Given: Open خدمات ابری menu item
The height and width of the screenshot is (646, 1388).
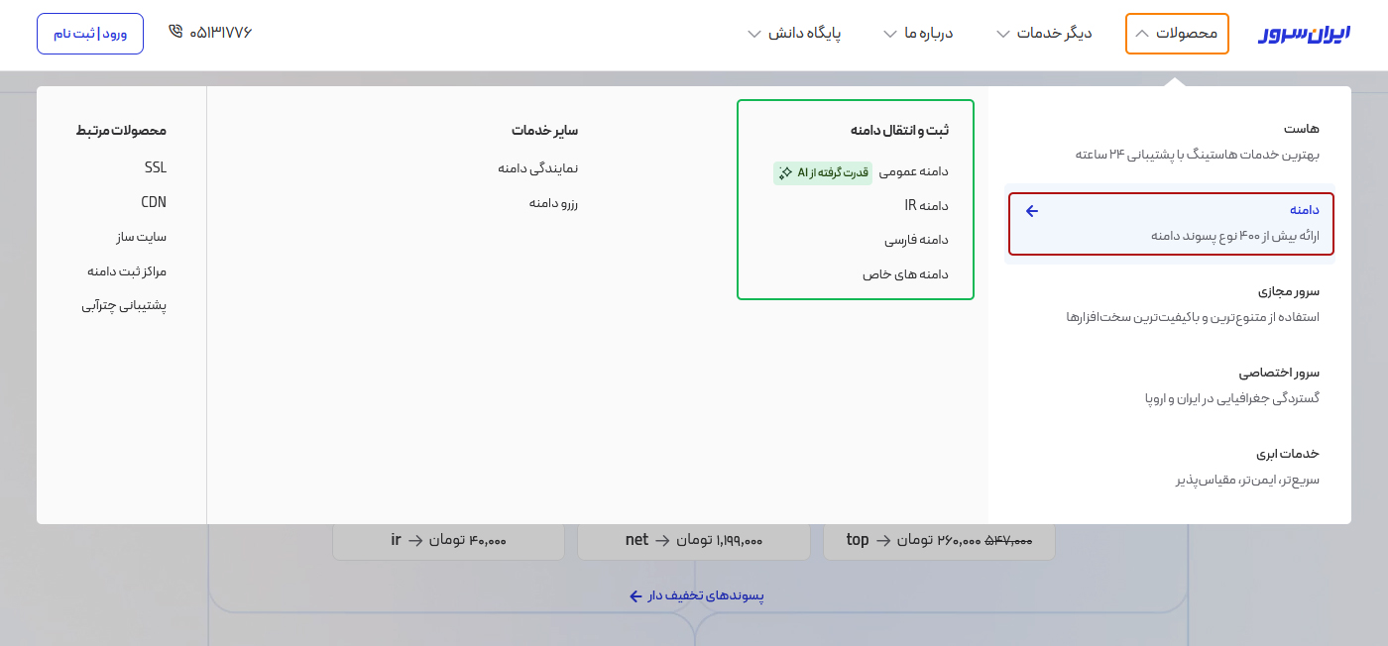Looking at the screenshot, I should [1287, 454].
